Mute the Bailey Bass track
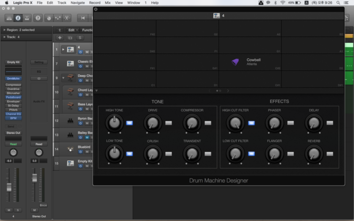354x221 pixels. click(87, 137)
